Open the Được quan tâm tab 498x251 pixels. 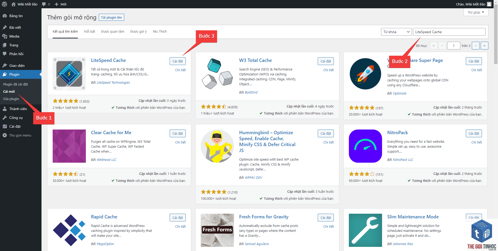pyautogui.click(x=113, y=32)
